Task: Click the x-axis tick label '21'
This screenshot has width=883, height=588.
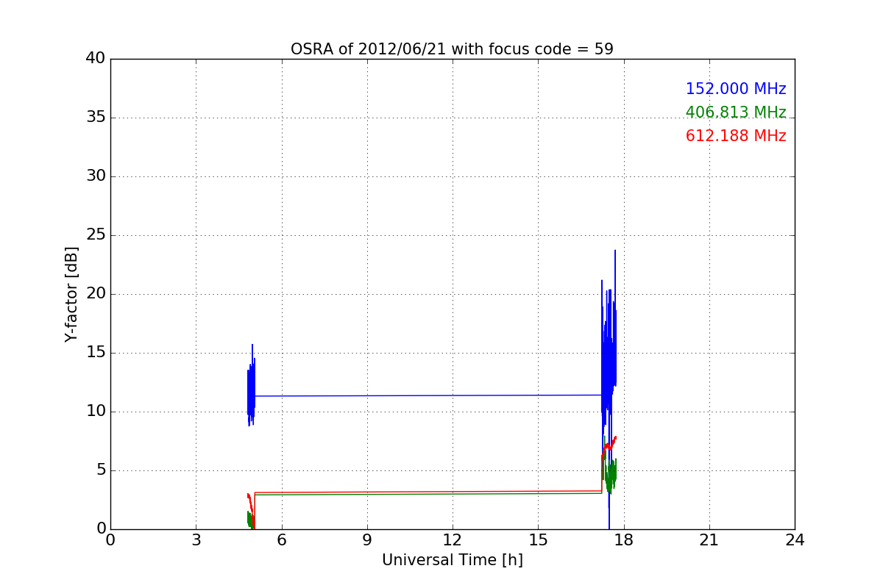Action: click(x=709, y=540)
